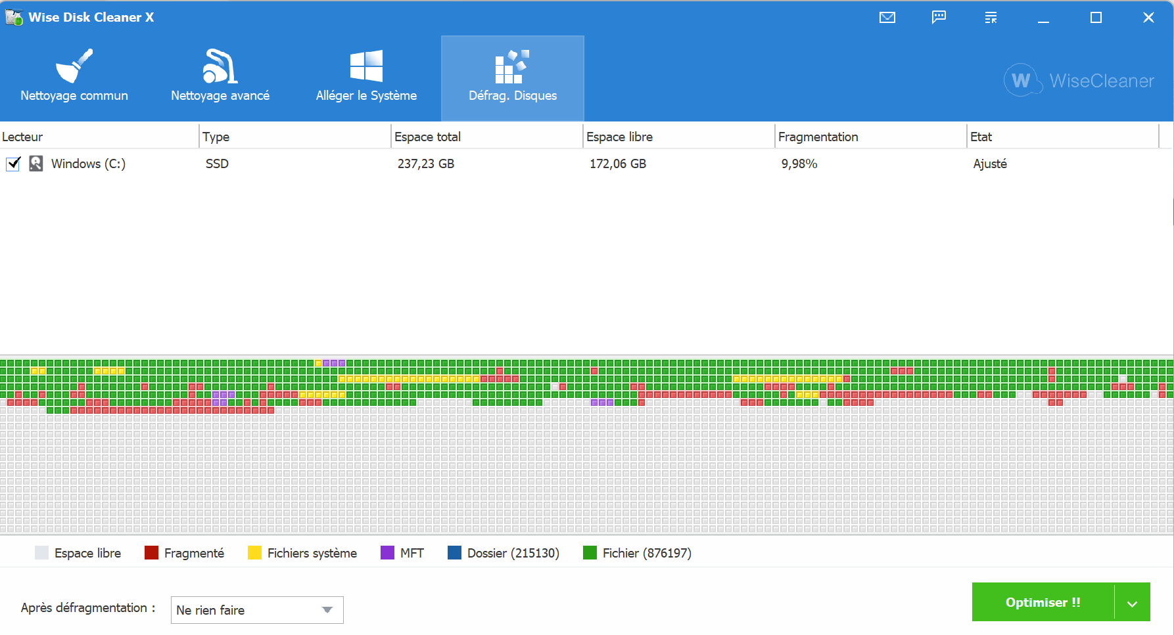Open the title bar menu list icon
Viewport: 1174px width, 635px height.
pos(991,18)
